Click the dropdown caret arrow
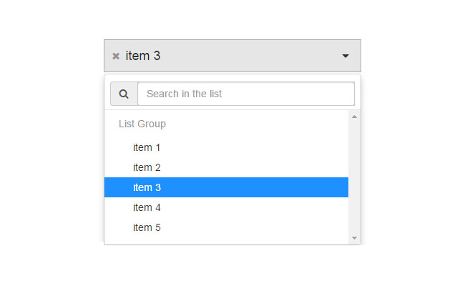The image size is (465, 286). click(346, 56)
